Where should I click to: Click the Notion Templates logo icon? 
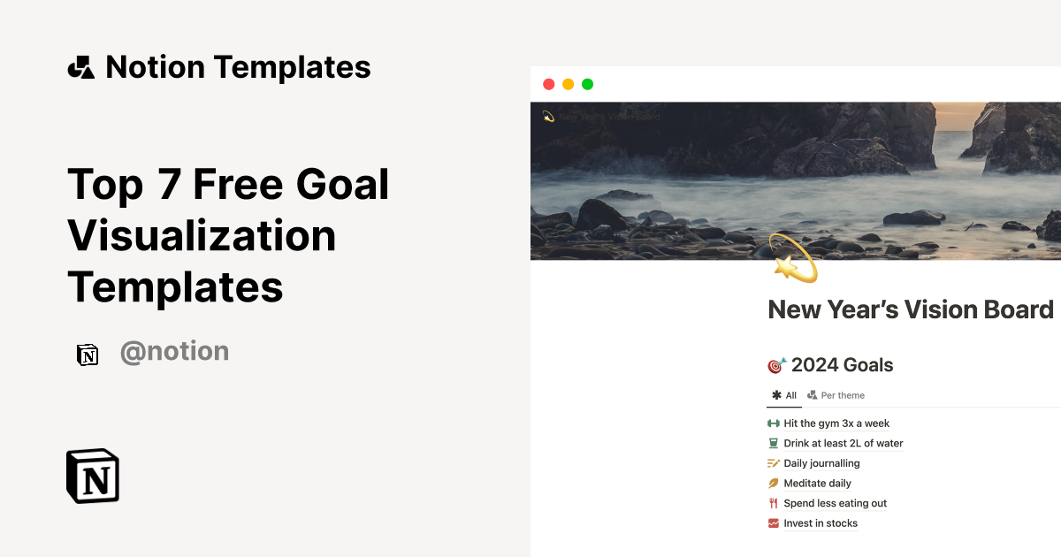click(80, 66)
